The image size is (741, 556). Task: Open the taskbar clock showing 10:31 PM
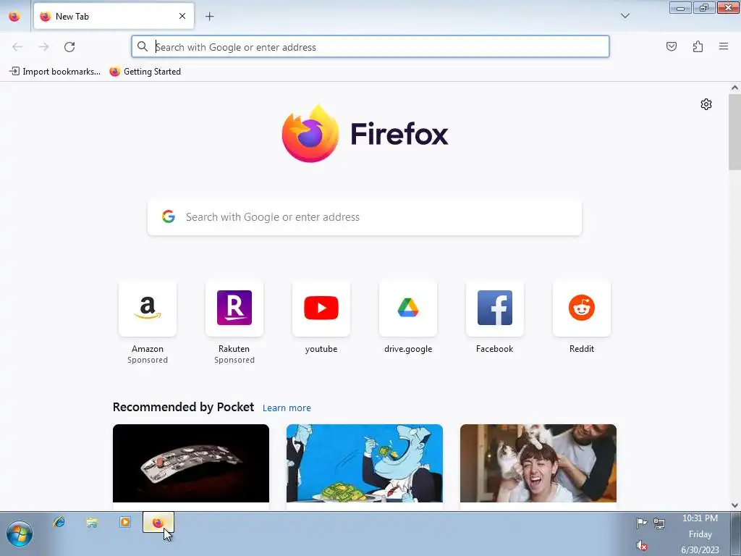click(700, 534)
